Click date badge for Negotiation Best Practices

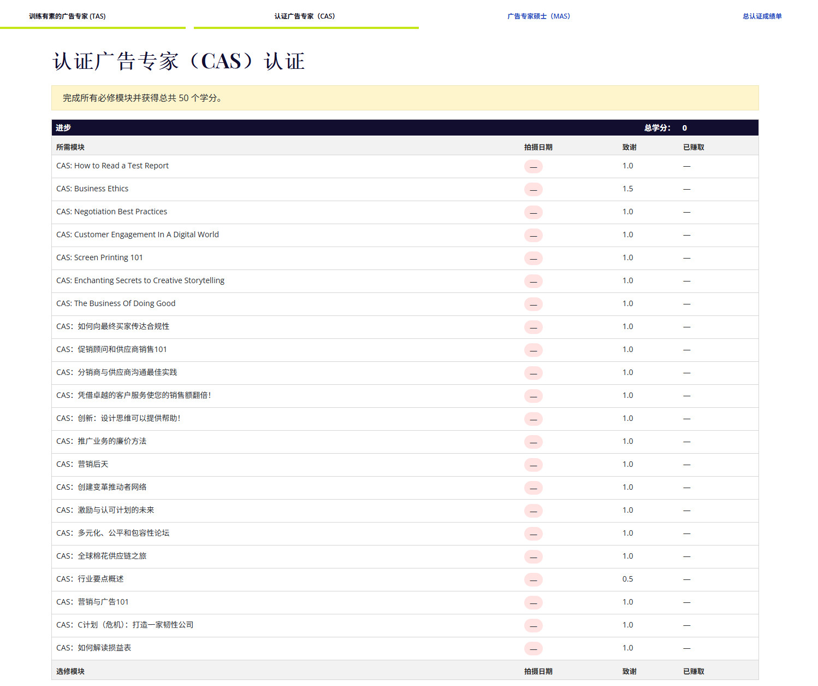pyautogui.click(x=533, y=213)
